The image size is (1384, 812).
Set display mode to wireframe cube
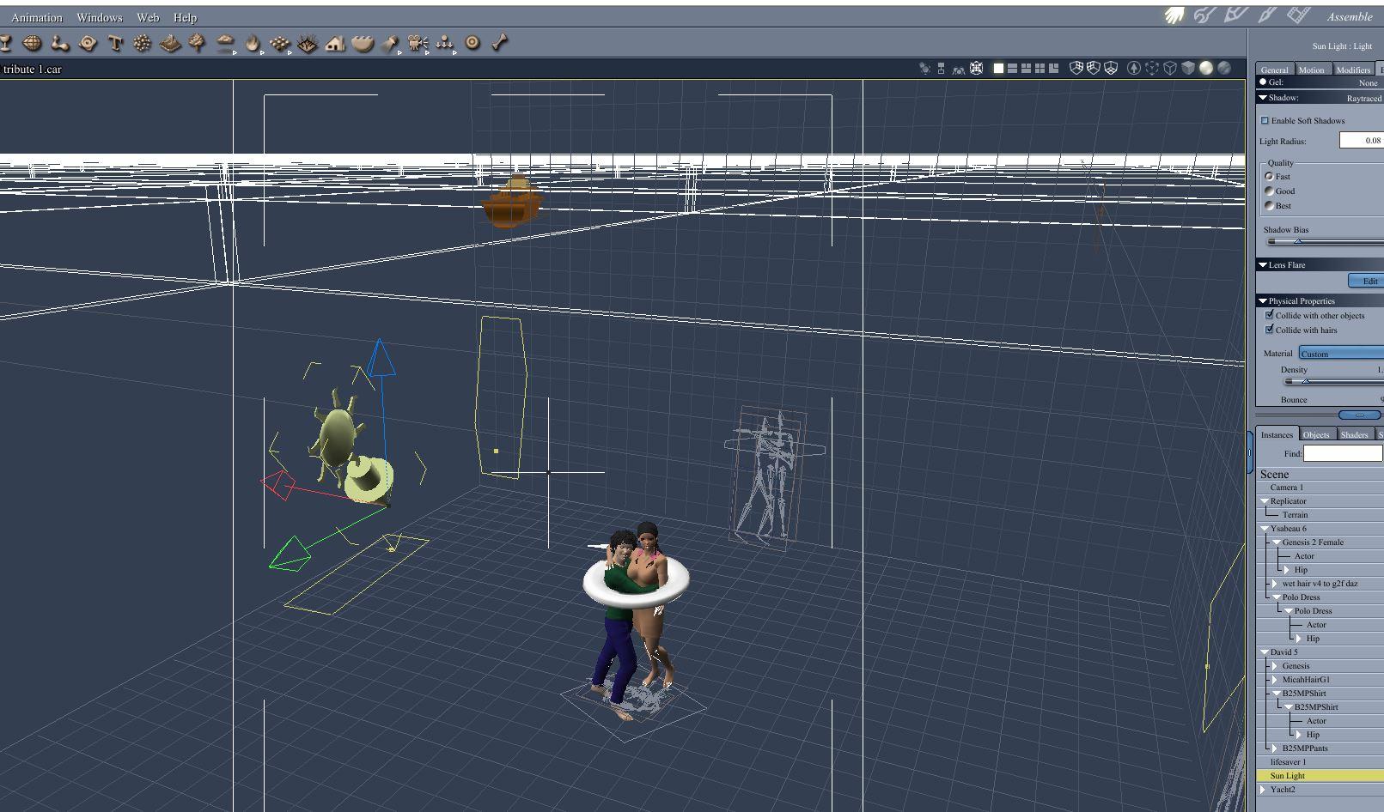point(1169,68)
